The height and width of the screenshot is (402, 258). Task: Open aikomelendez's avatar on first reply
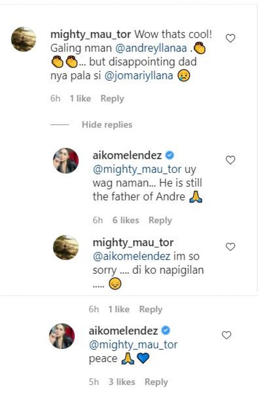pyautogui.click(x=66, y=161)
